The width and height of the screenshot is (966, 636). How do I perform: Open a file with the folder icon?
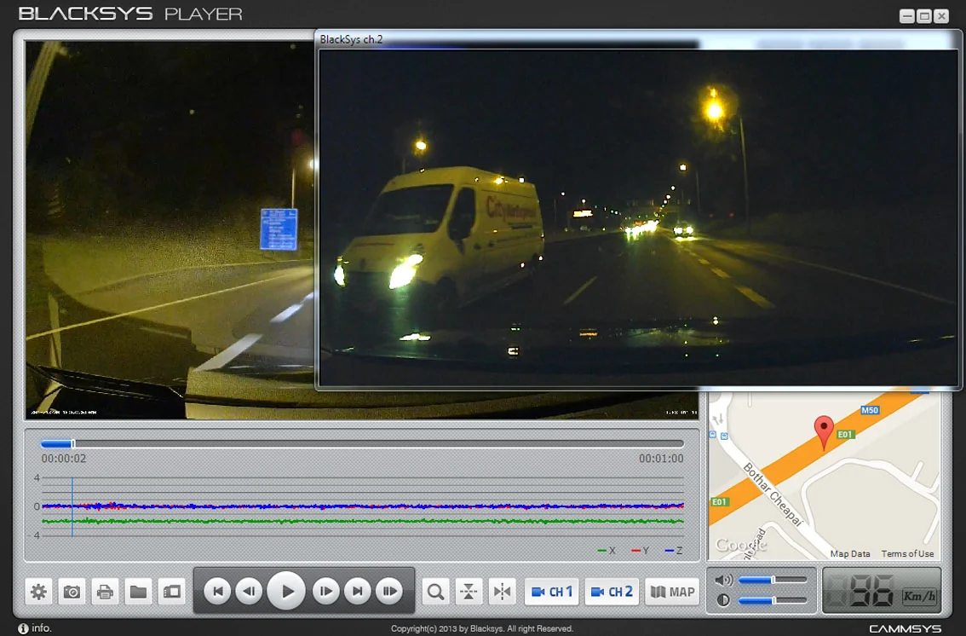pyautogui.click(x=139, y=593)
